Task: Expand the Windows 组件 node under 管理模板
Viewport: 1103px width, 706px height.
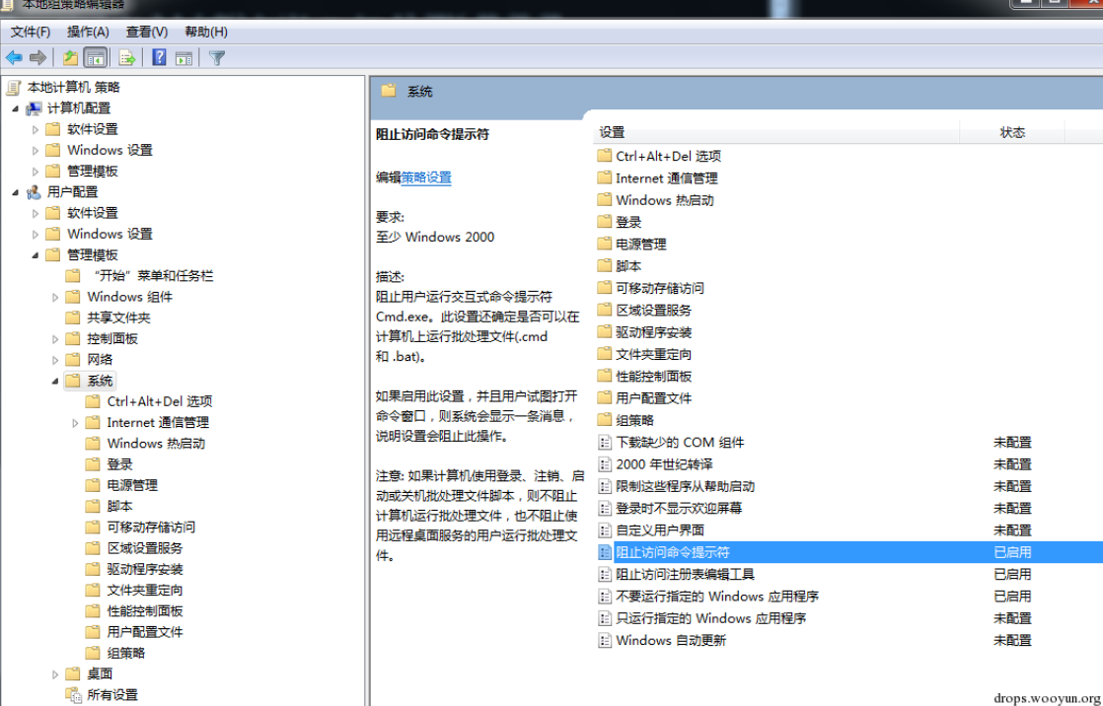Action: [x=55, y=297]
